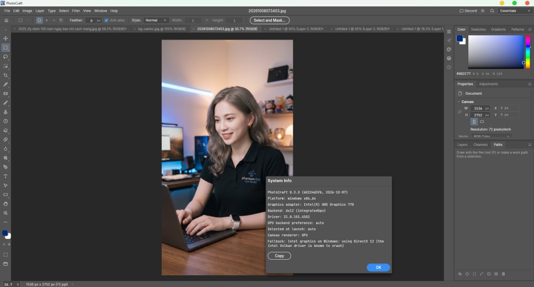Click the delete path trash icon
Image resolution: width=534 pixels, height=287 pixels.
(x=504, y=274)
